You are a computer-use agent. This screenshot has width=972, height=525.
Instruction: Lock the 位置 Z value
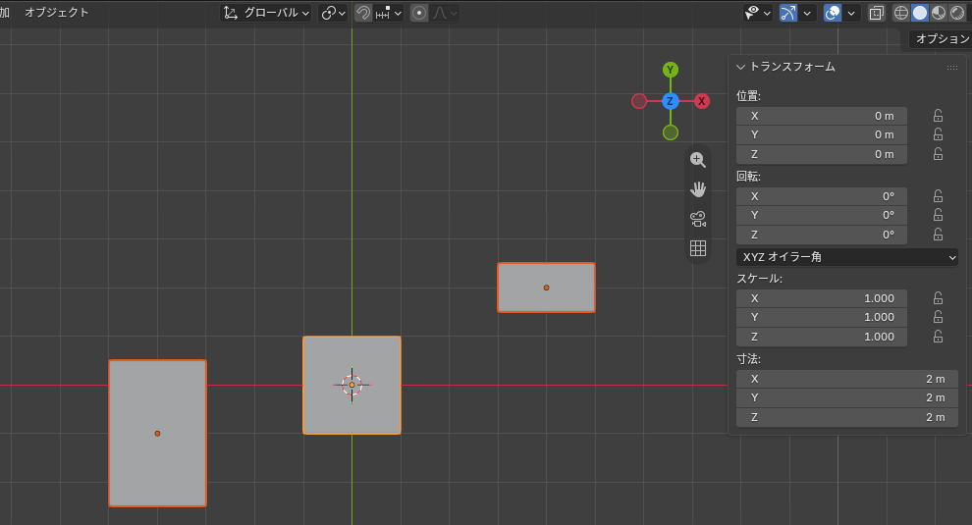[938, 154]
